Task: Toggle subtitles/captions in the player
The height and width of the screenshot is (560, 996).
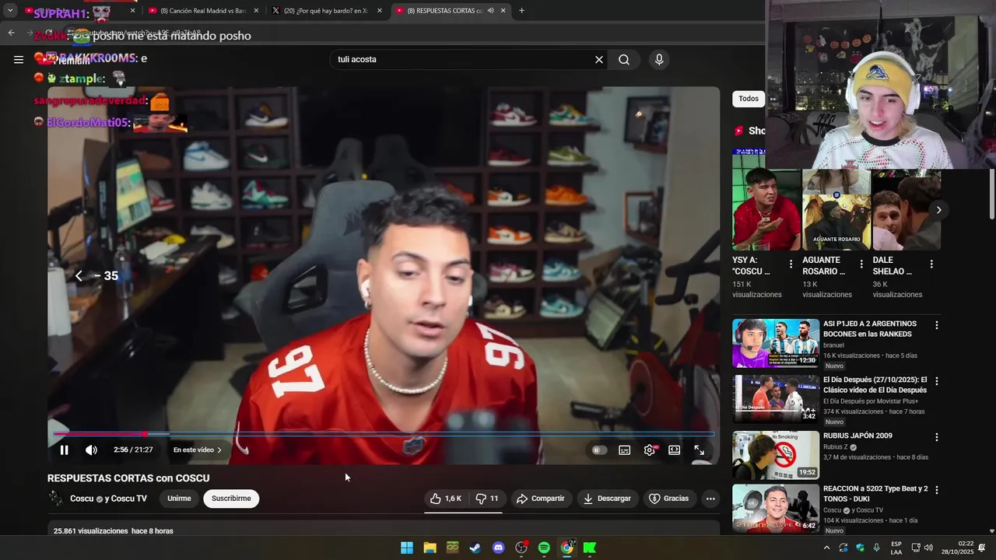Action: (624, 450)
